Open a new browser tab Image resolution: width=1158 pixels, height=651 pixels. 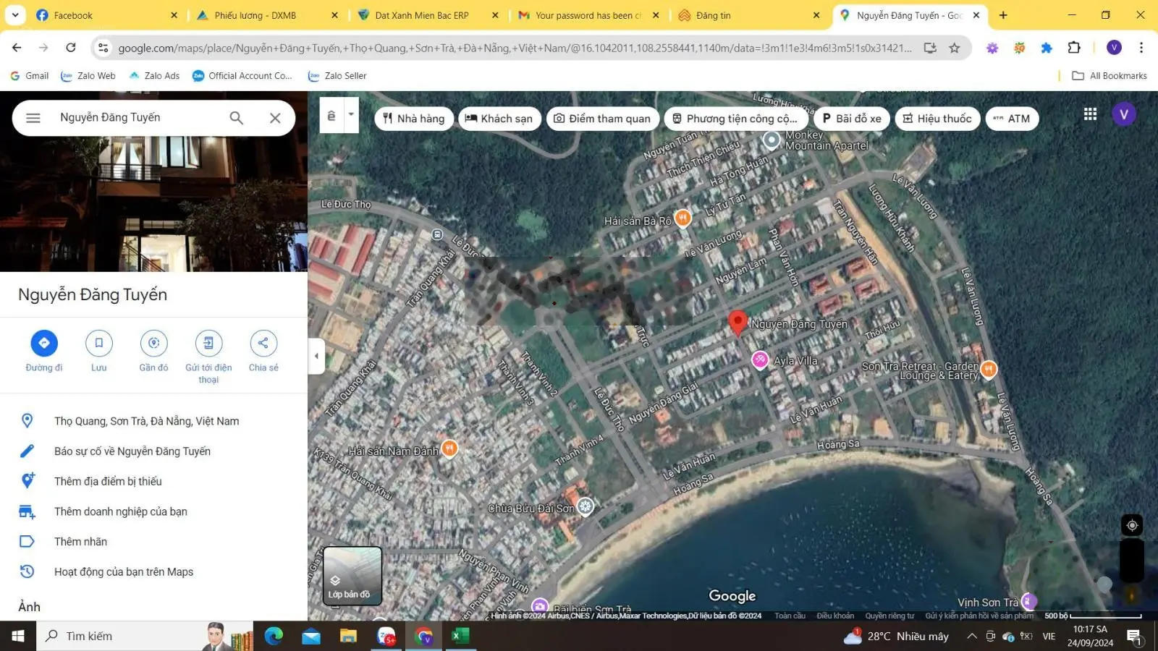pos(1003,15)
